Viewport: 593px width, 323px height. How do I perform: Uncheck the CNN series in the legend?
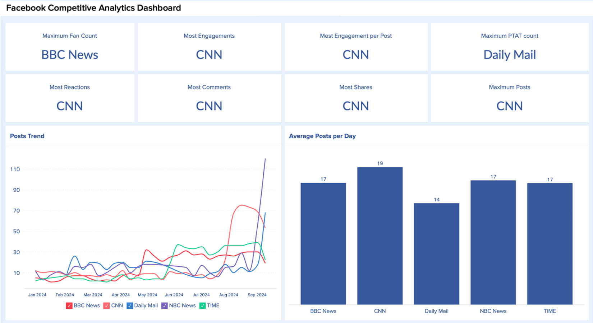coord(106,305)
